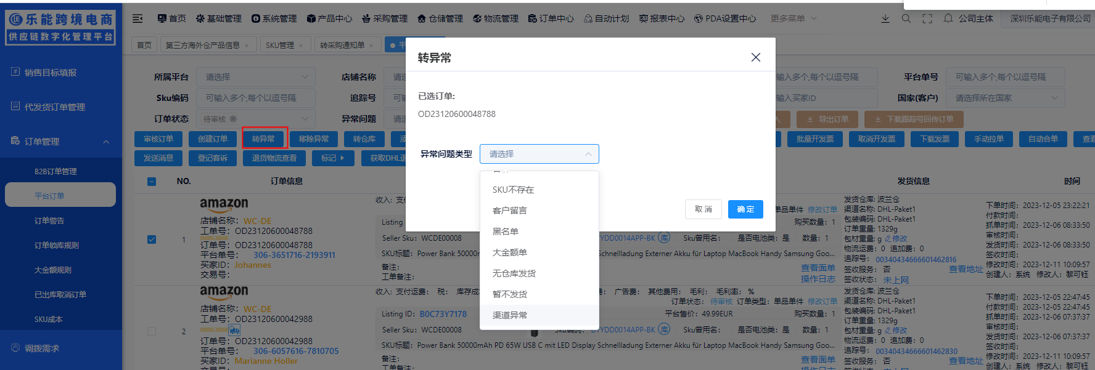Click the download arrow icon in top bar

885,18
